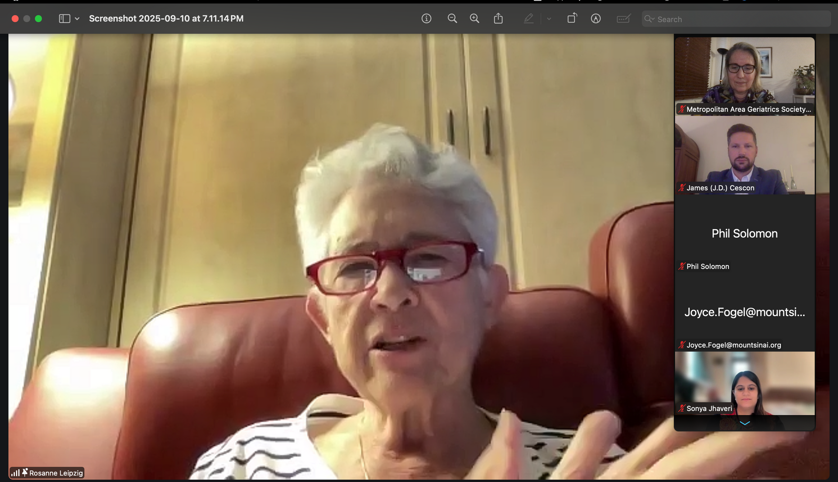Expand the sidebar view options chevron
The height and width of the screenshot is (482, 838).
coord(77,19)
